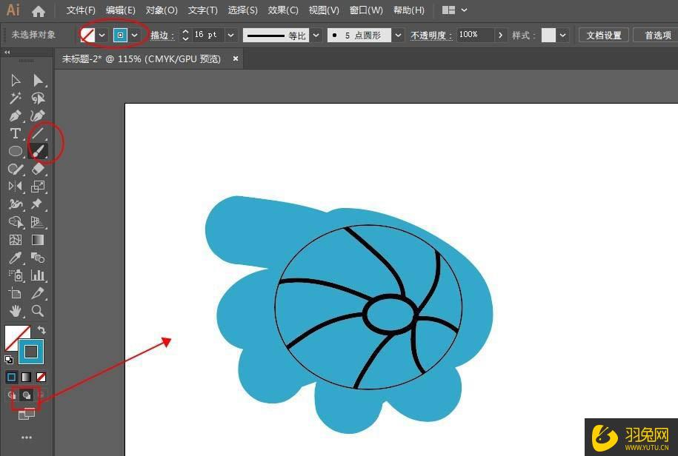The image size is (678, 456).
Task: Open the 编辑(E) menu
Action: [121, 10]
